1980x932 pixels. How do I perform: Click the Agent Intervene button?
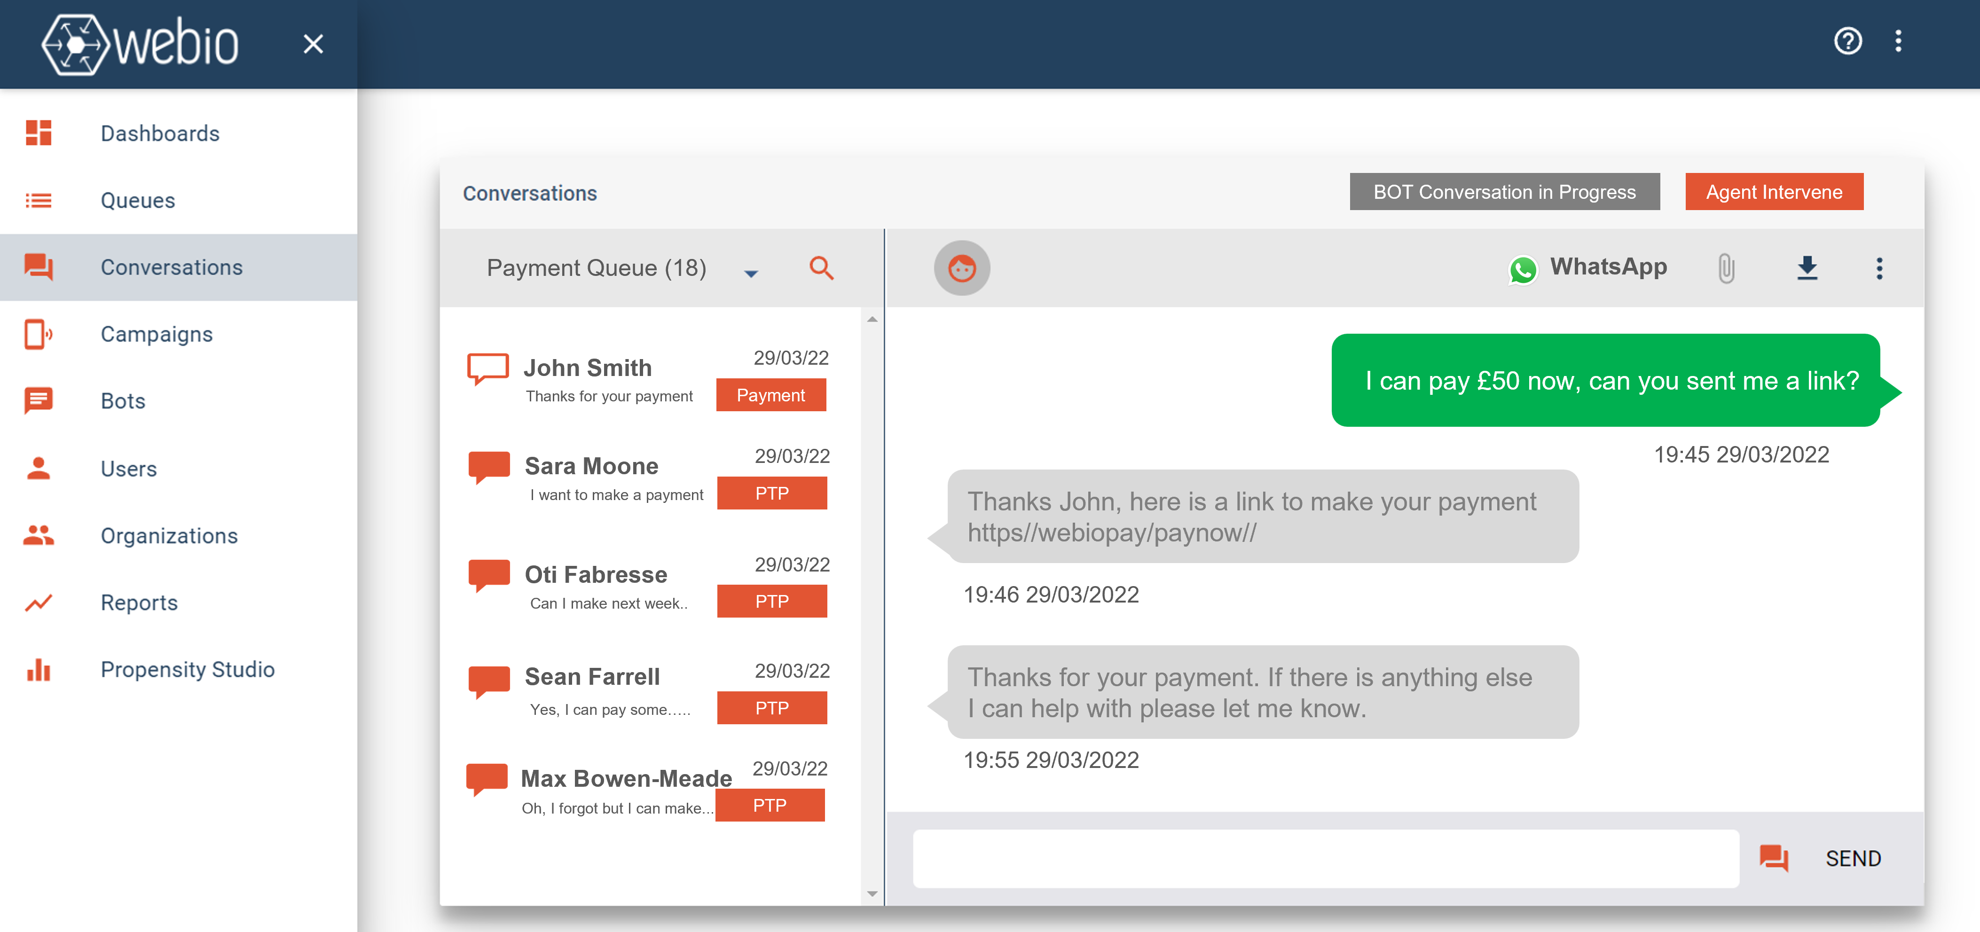click(1774, 191)
